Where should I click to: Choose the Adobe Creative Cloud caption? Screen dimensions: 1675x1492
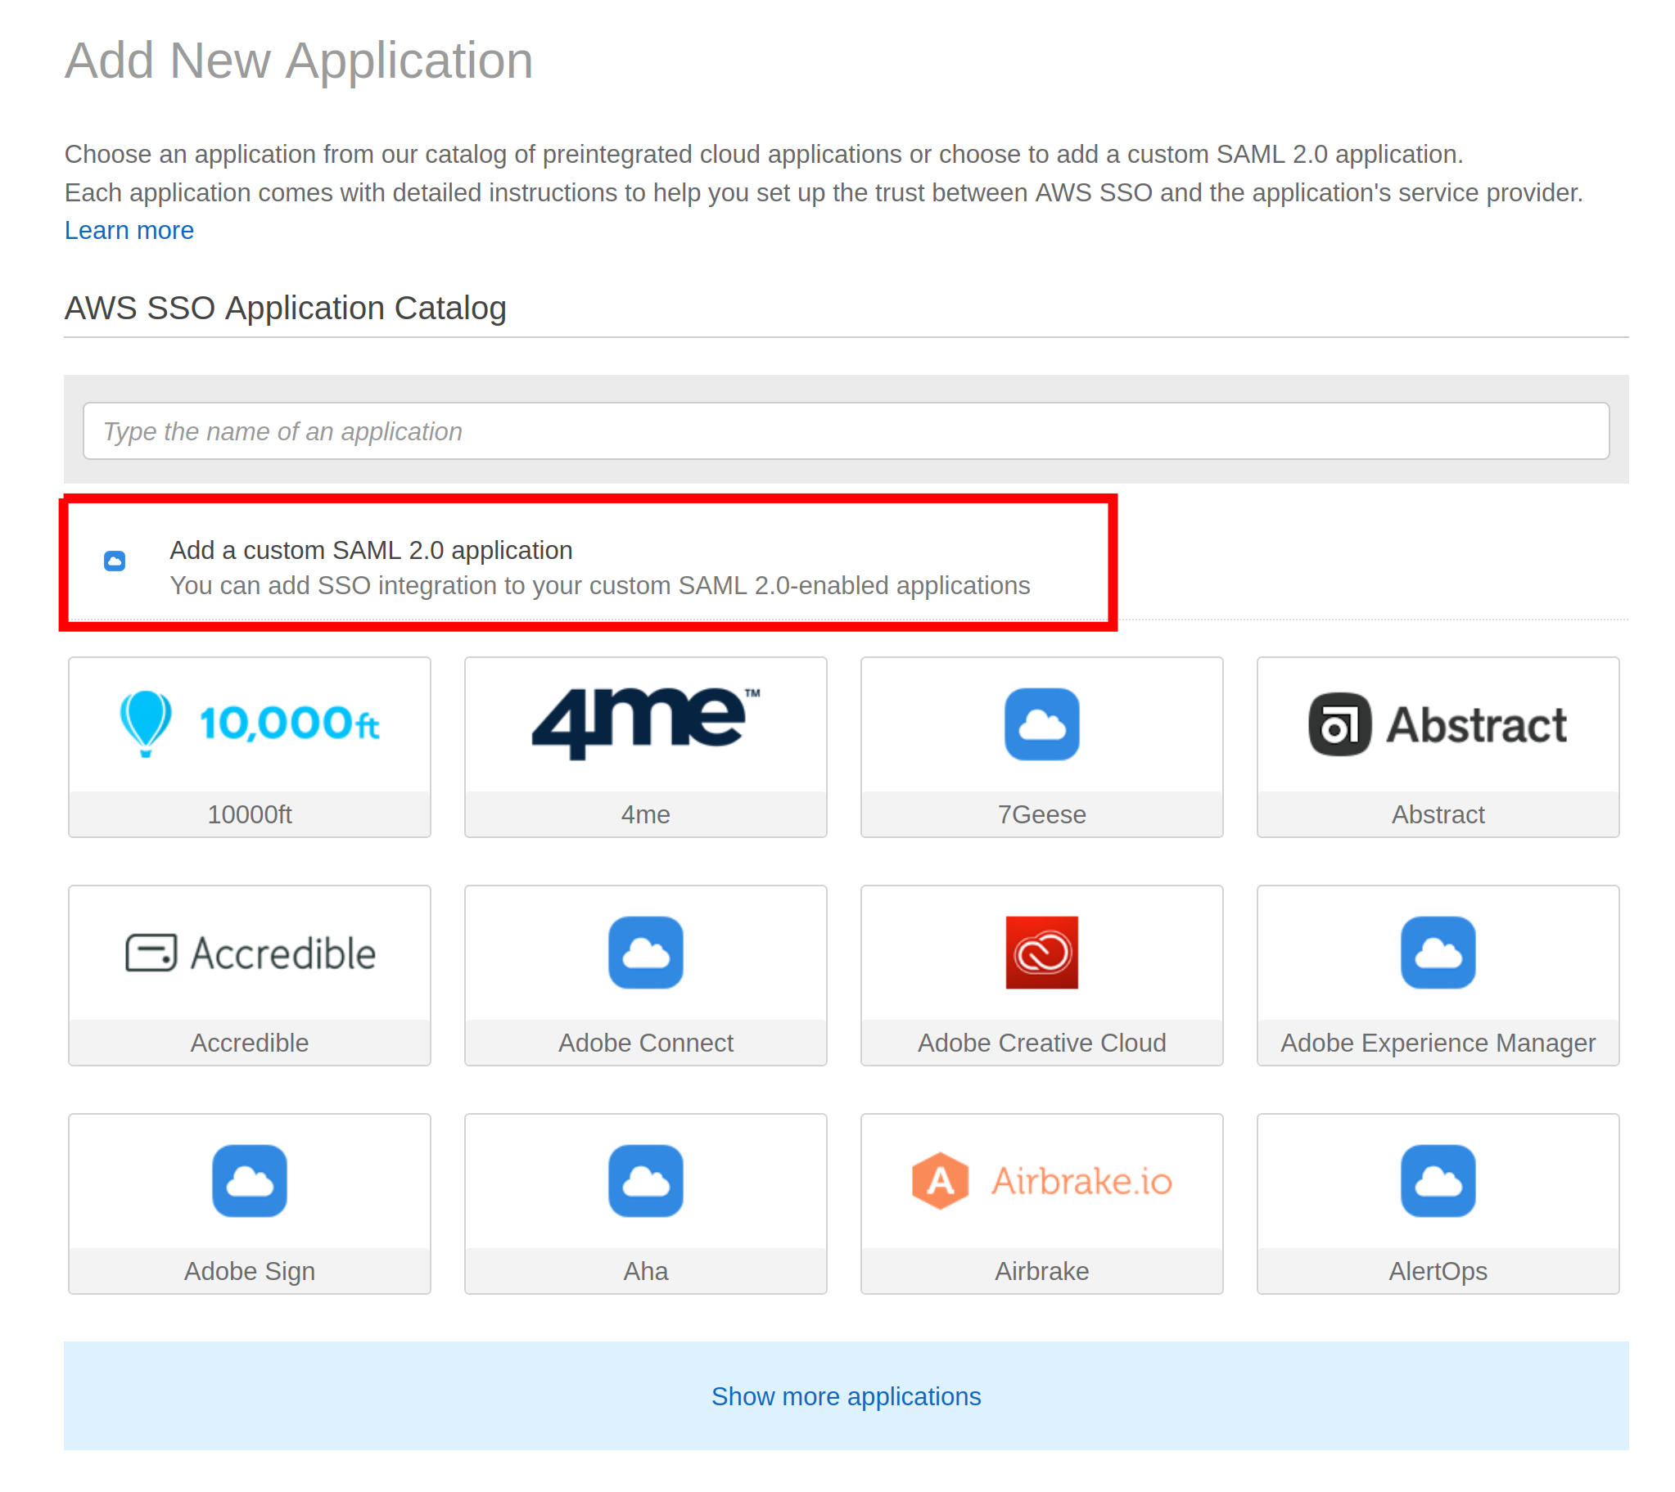click(x=1041, y=1043)
